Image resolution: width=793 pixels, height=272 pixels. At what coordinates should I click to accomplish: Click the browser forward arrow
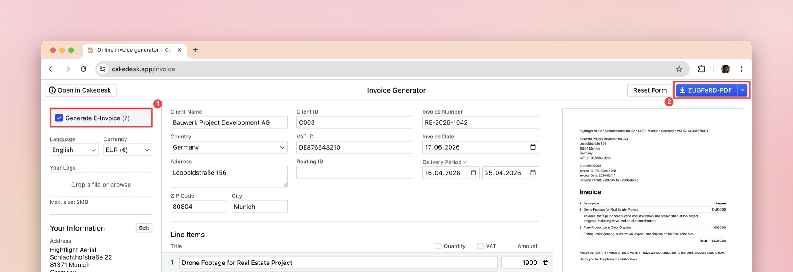click(67, 69)
